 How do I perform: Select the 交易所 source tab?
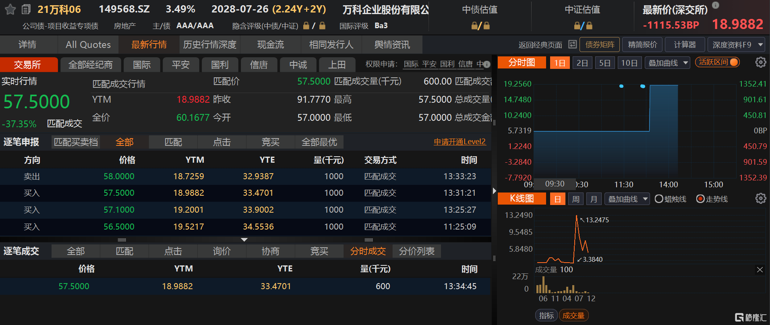29,65
